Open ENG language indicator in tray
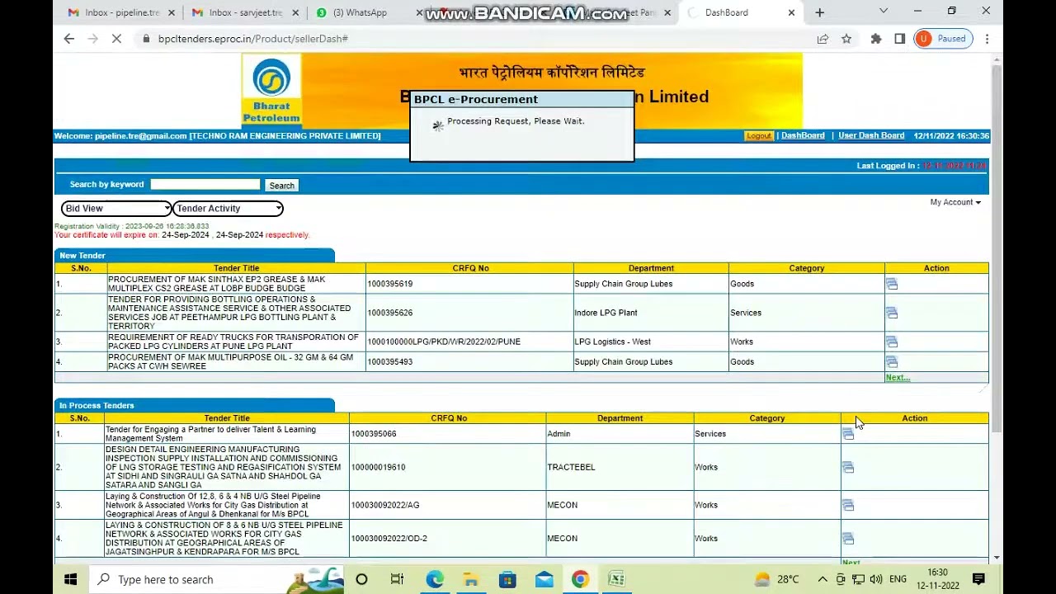 pyautogui.click(x=898, y=579)
